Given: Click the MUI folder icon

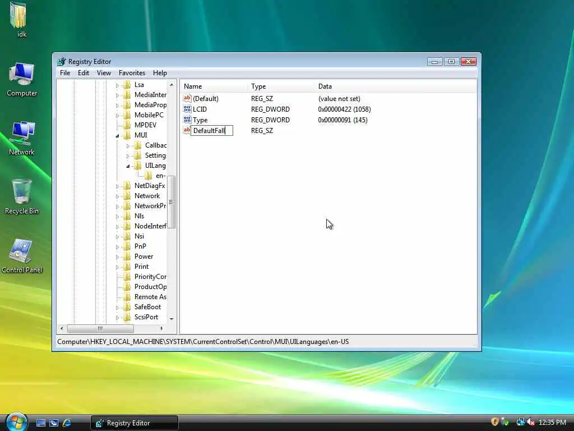Looking at the screenshot, I should pos(127,135).
